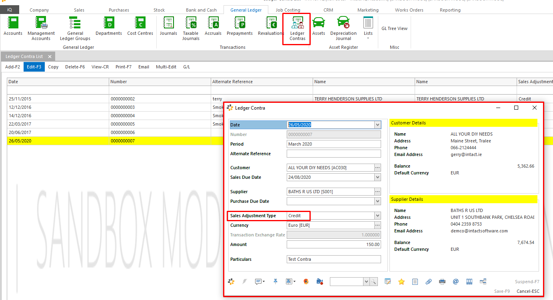553x300 pixels.
Task: Click the paperclip attachment icon
Action: tap(428, 282)
